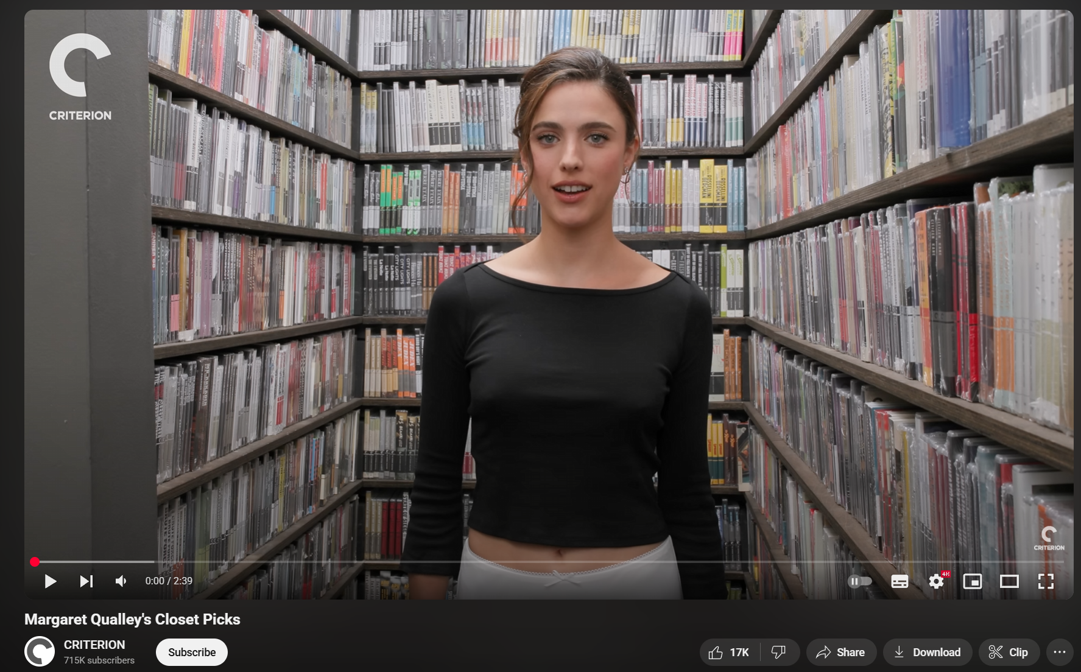1081x672 pixels.
Task: Download the video
Action: pos(928,652)
